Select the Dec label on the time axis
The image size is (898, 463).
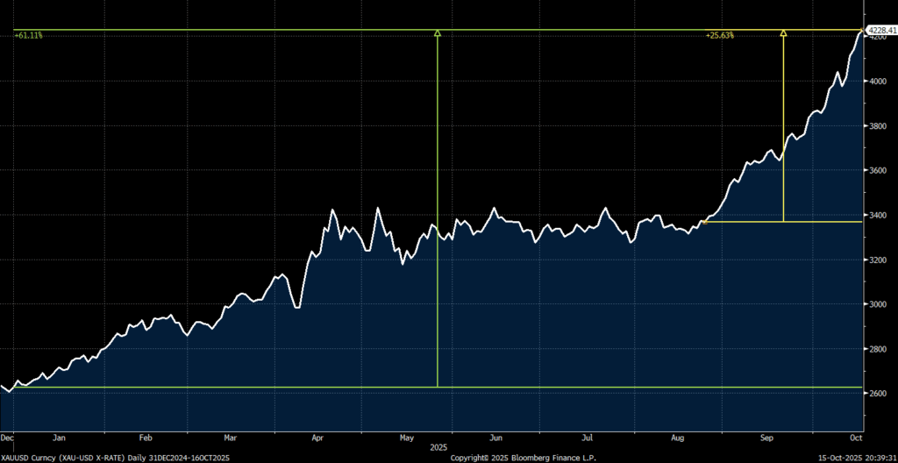[7, 437]
